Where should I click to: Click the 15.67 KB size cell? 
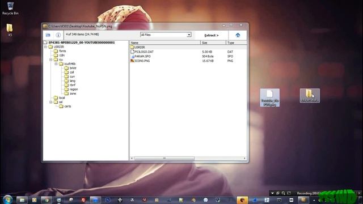[x=208, y=61]
